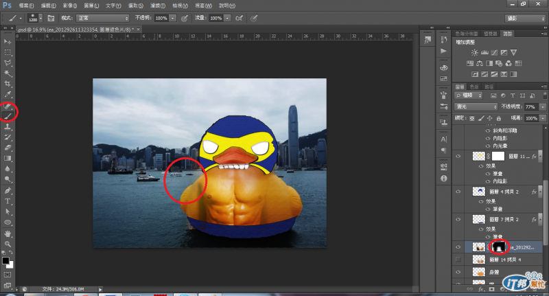Screen dimensions: 549x296
Task: Enable airbrush build-up in options bar
Action: pyautogui.click(x=239, y=19)
